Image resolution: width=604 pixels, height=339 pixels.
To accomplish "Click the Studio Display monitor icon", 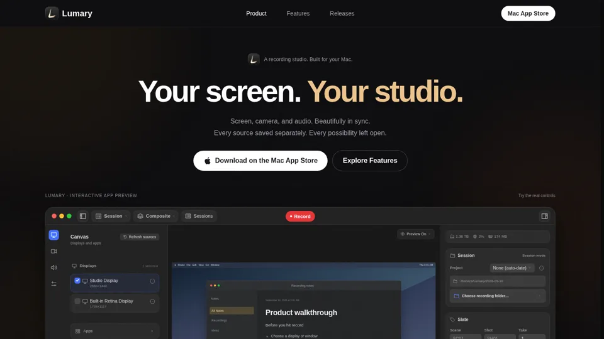I will [85, 281].
